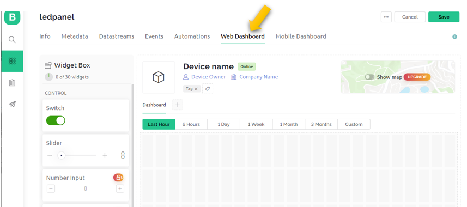The height and width of the screenshot is (207, 467).
Task: Click the green info icon near tabs
Action: pyautogui.click(x=454, y=36)
